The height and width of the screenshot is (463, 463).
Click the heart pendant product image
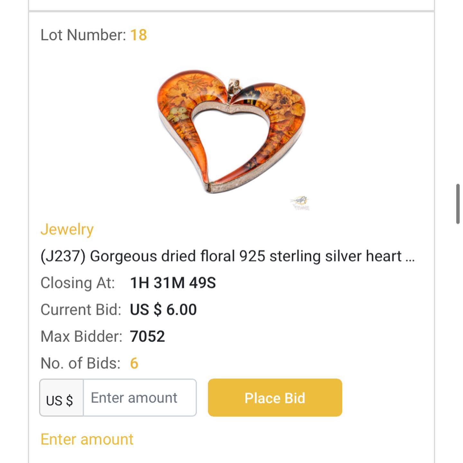click(231, 131)
